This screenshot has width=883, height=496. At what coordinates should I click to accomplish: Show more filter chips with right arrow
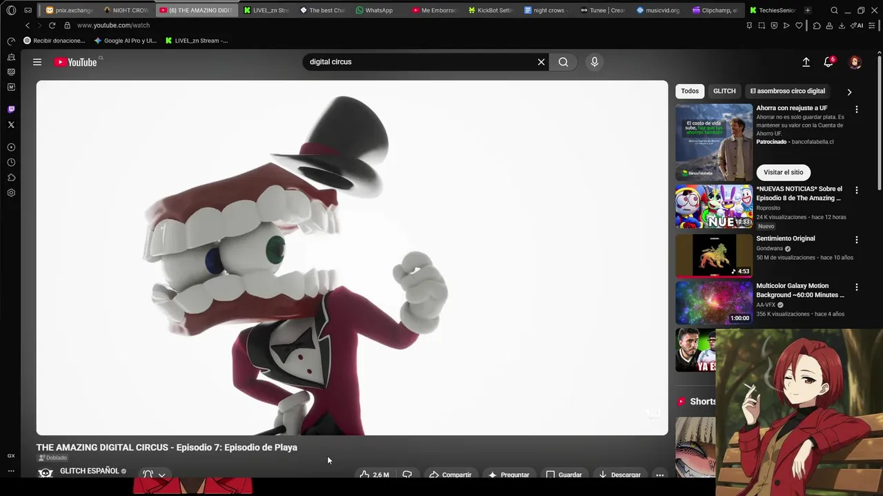pos(849,92)
